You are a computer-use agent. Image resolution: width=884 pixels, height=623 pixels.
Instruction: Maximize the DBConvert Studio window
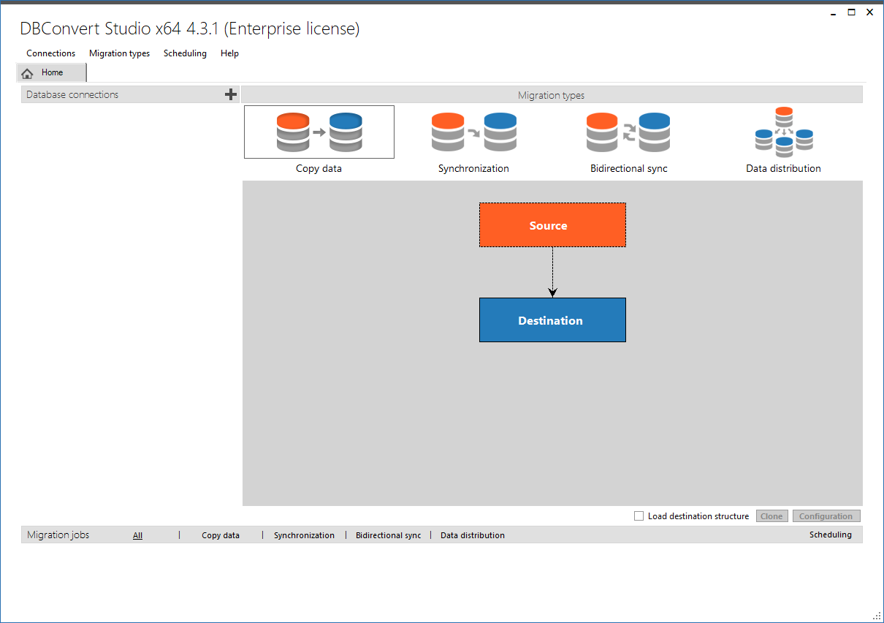point(851,12)
